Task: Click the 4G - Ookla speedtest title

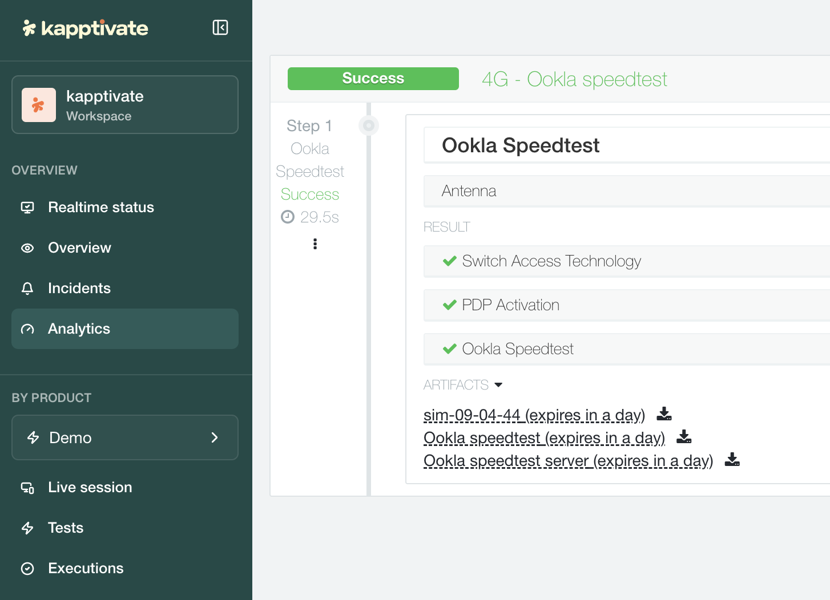Action: (x=574, y=79)
